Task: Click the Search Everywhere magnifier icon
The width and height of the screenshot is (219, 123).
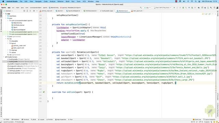Action: pos(215,8)
